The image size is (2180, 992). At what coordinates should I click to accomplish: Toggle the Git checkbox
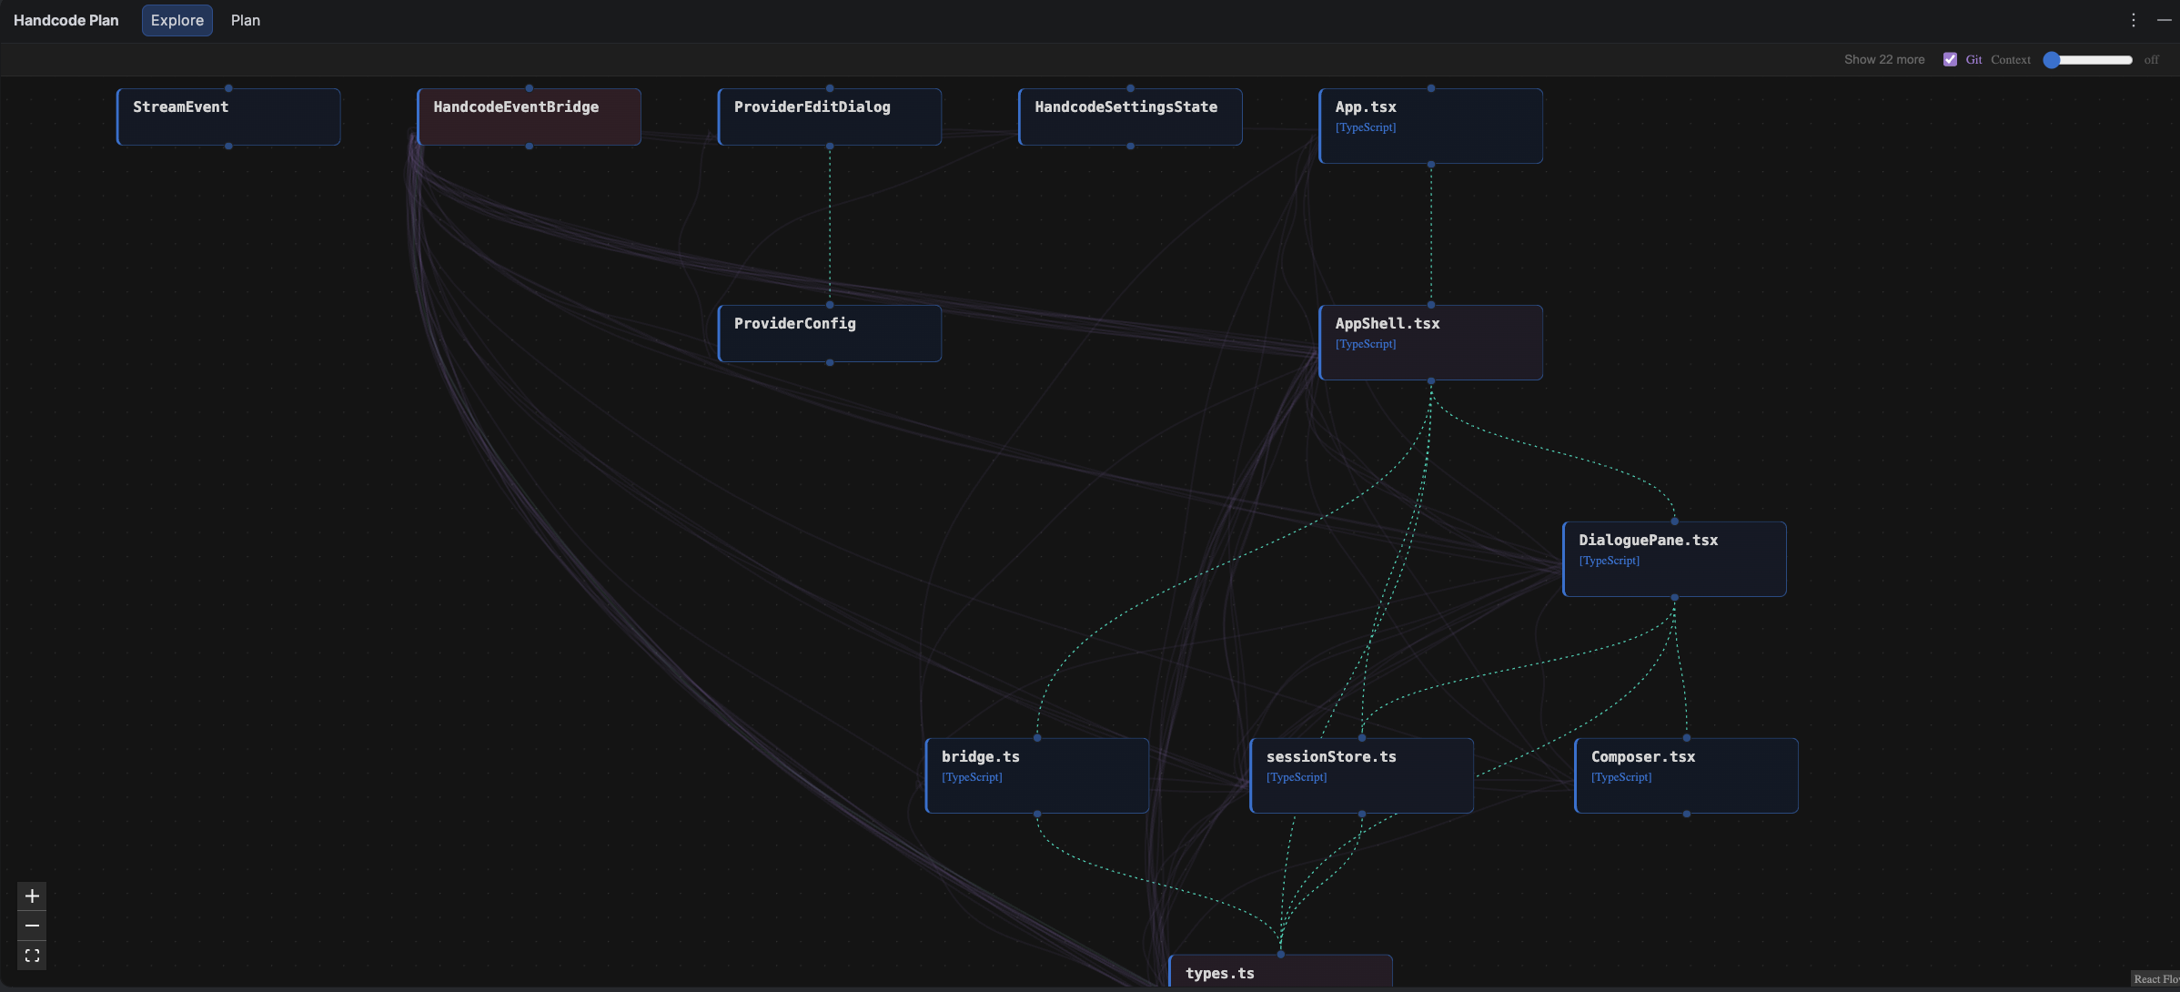point(1950,59)
